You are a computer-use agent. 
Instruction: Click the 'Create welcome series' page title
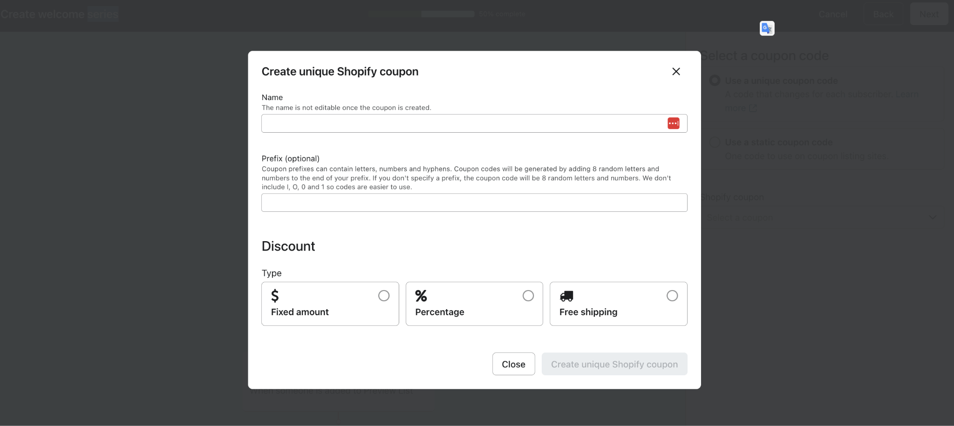[60, 14]
